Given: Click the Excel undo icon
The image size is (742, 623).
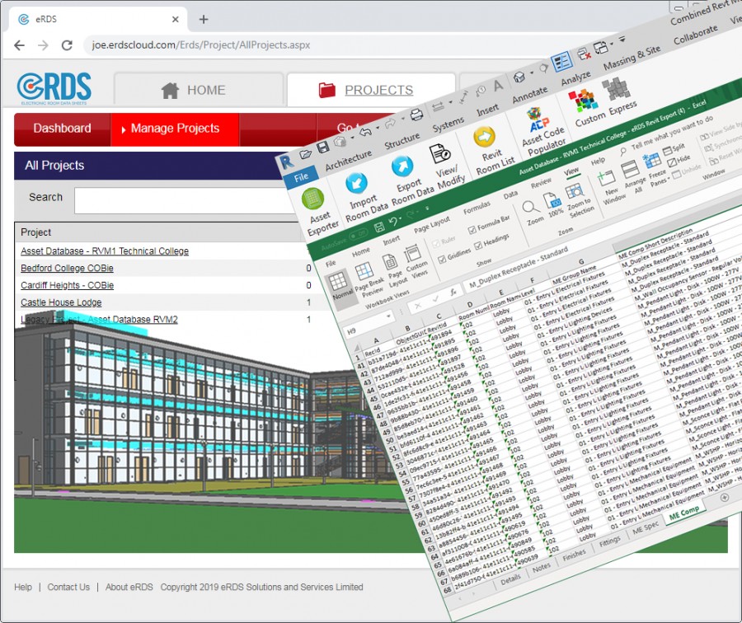Looking at the screenshot, I should point(392,222).
